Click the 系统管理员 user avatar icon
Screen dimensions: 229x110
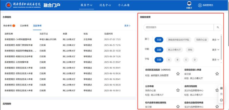(x=200, y=5)
